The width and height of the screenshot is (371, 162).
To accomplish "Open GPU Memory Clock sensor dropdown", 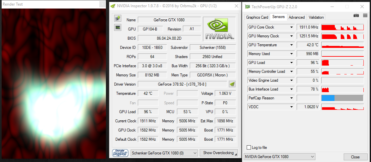I will click(x=292, y=36).
